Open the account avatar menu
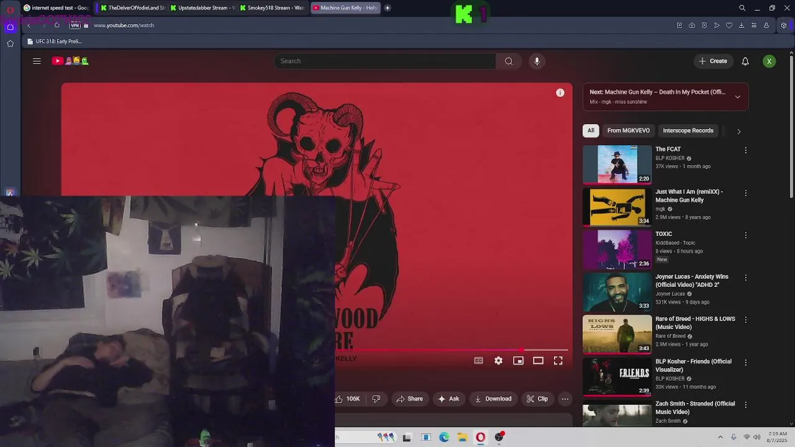The width and height of the screenshot is (795, 447). pos(769,61)
